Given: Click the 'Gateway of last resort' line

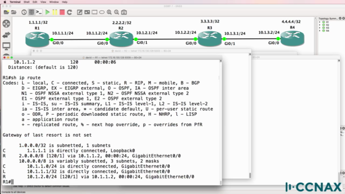Looking at the screenshot, I should (47, 135).
